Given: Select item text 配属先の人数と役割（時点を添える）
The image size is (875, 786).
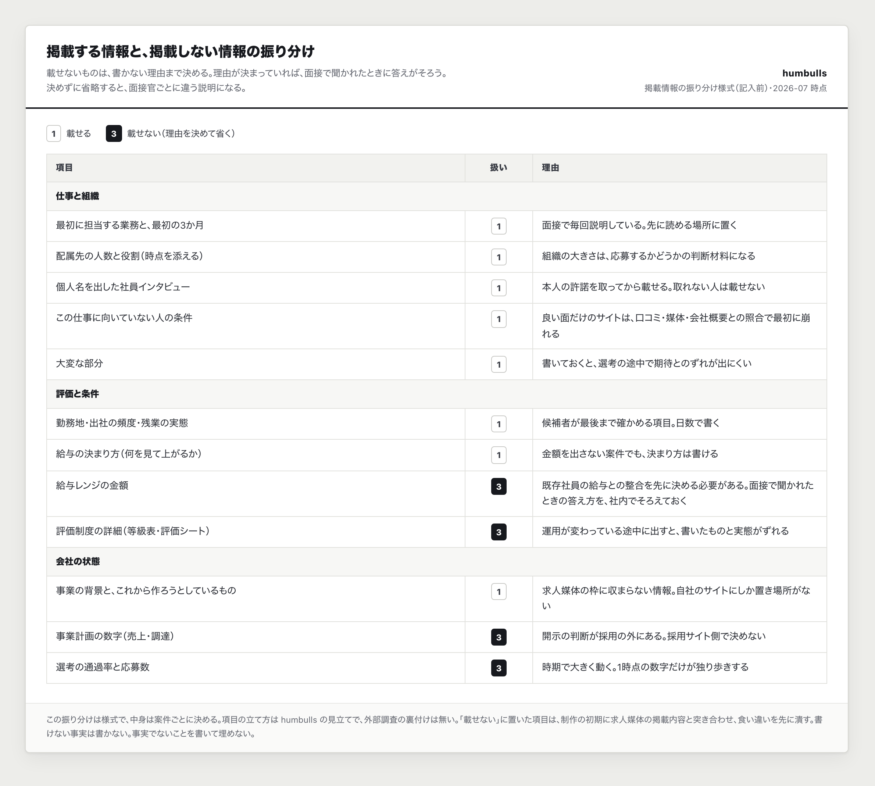Looking at the screenshot, I should (x=129, y=256).
